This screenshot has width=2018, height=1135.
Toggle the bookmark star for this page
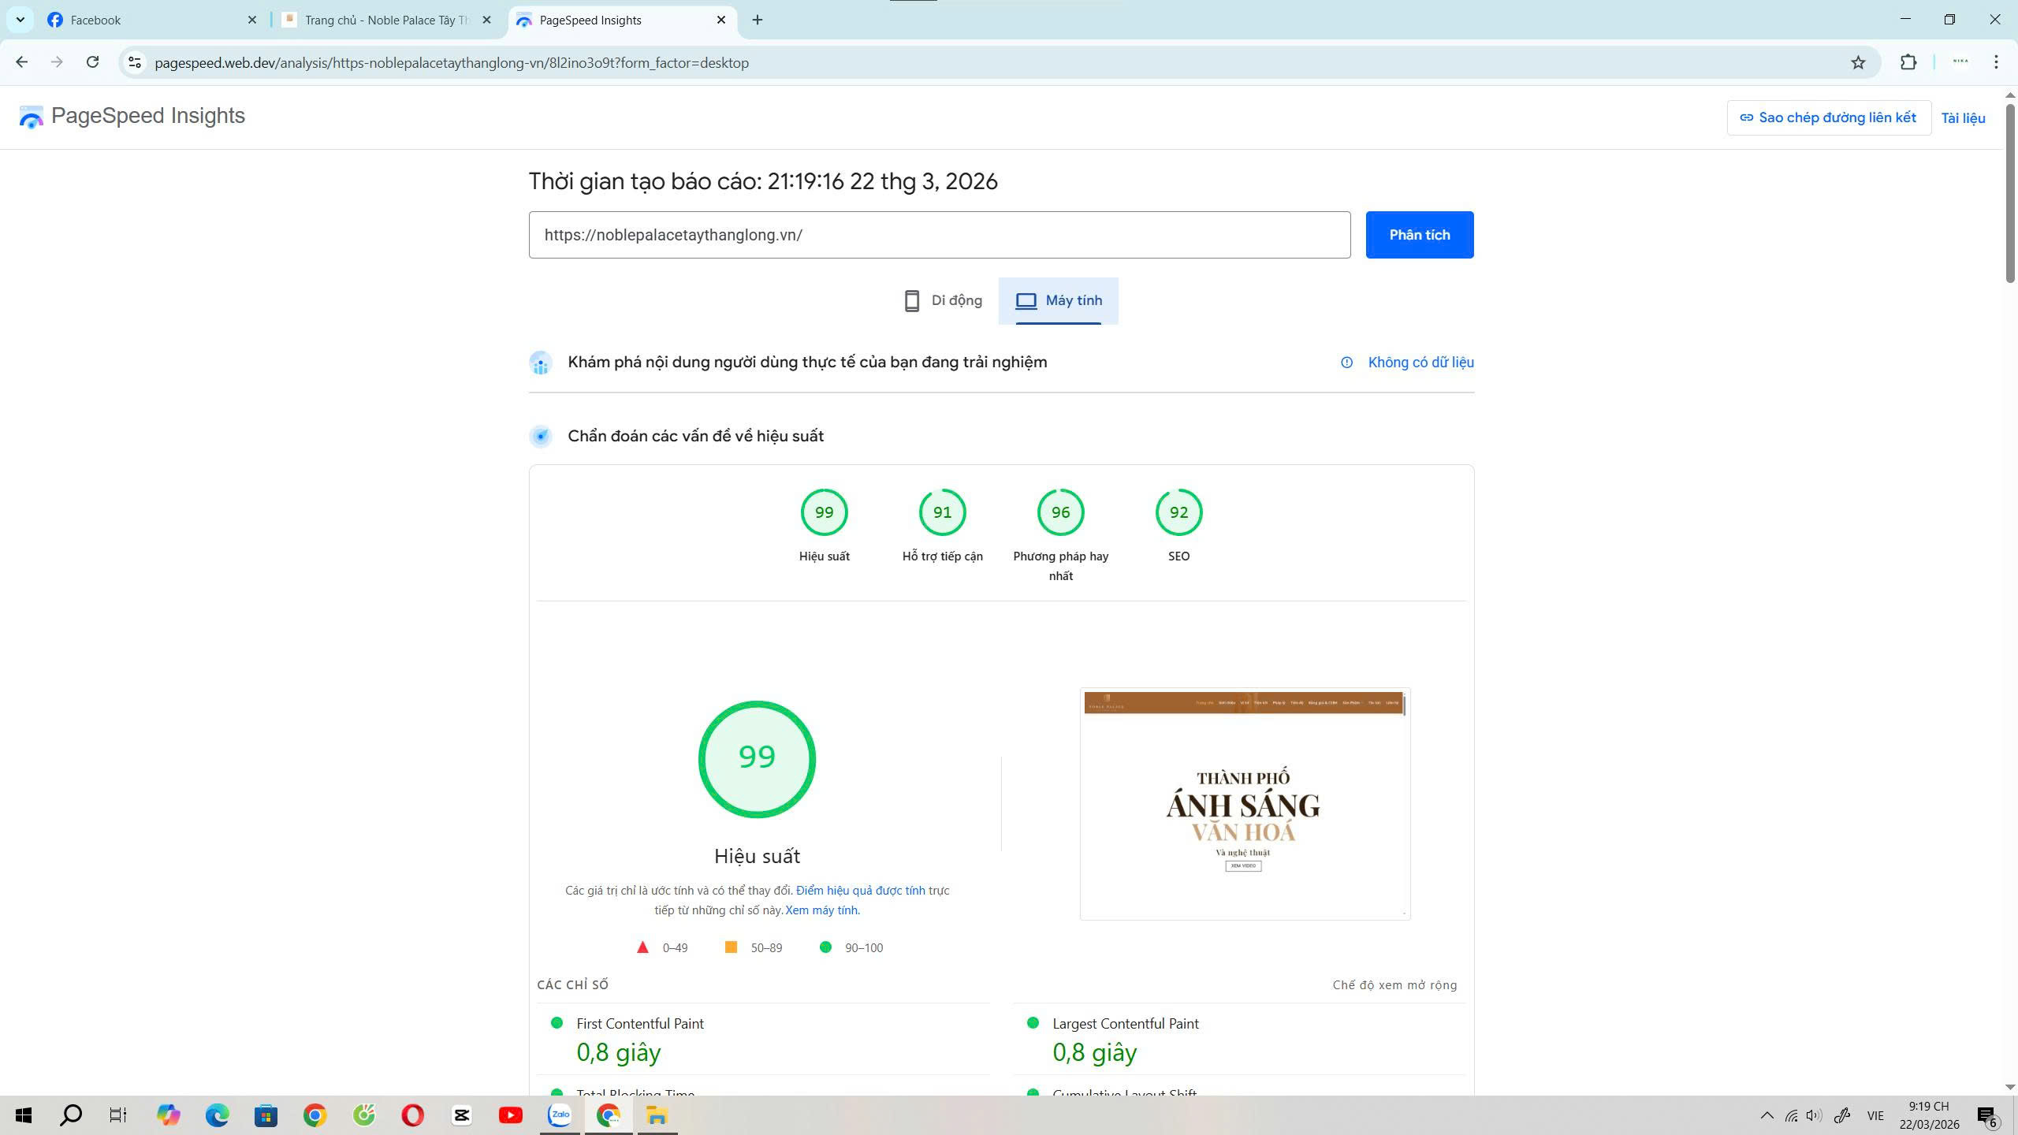(x=1858, y=62)
